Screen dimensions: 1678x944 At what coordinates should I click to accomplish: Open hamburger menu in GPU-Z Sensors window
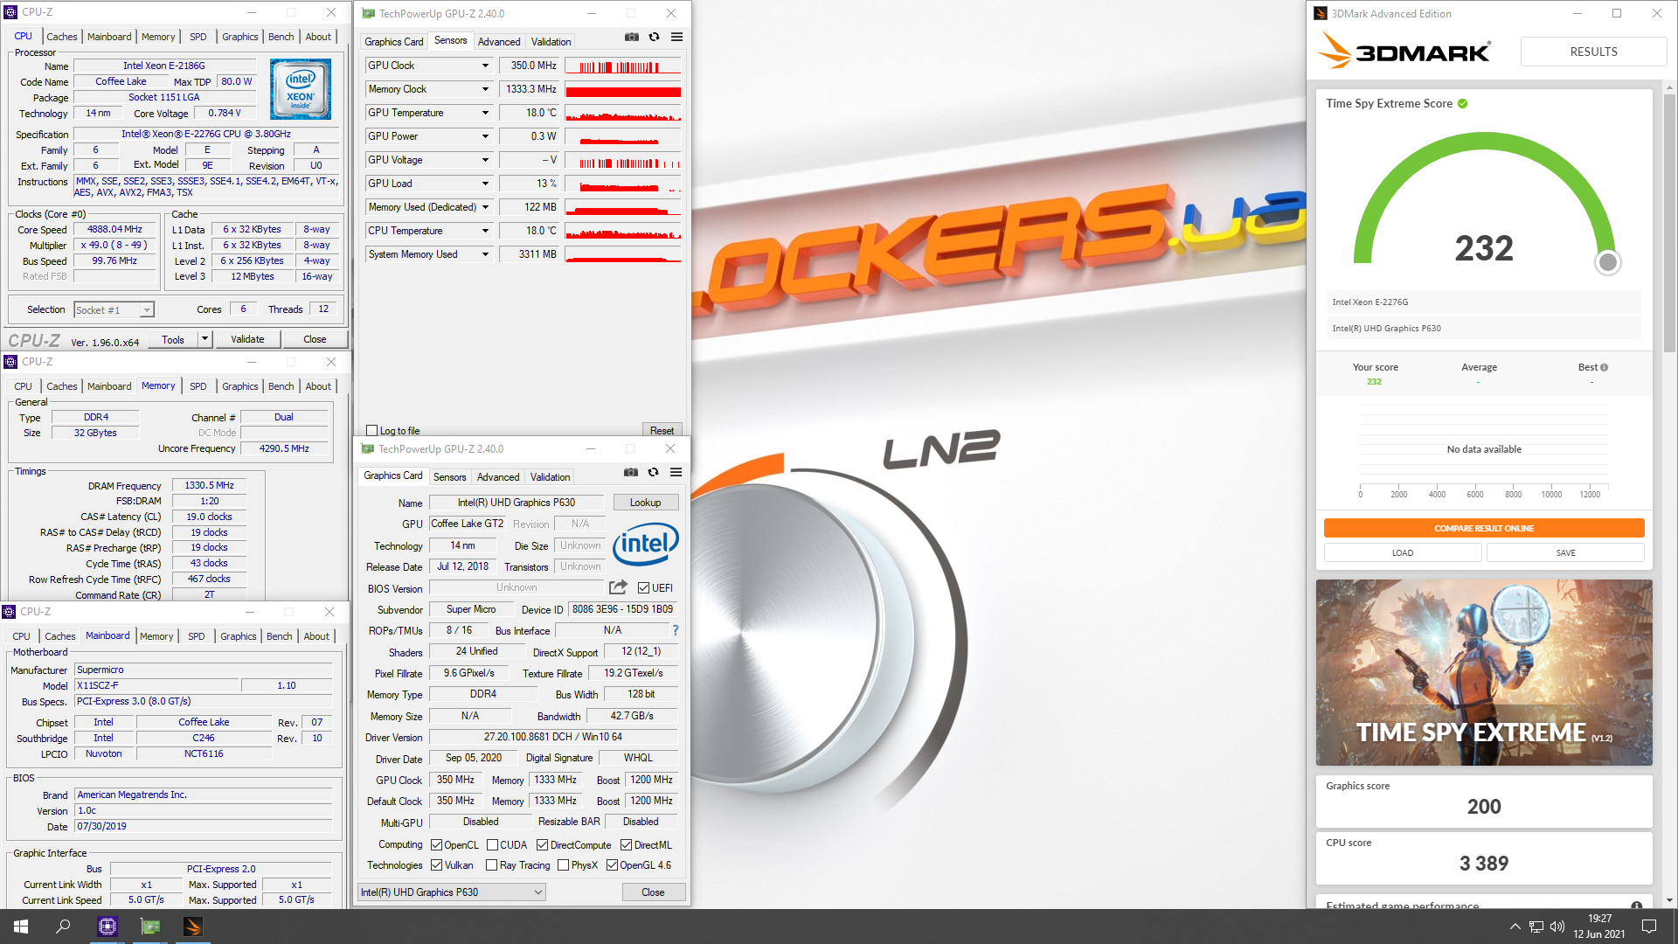676,38
